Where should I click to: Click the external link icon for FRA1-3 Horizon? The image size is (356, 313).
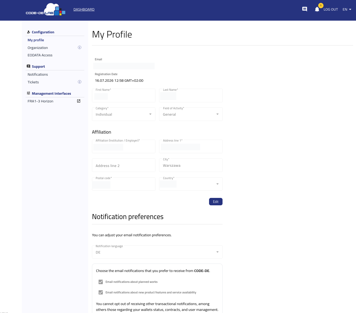(78, 101)
